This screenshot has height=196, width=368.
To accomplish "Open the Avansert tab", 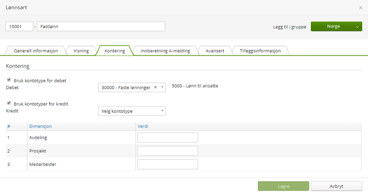I will click(x=215, y=51).
